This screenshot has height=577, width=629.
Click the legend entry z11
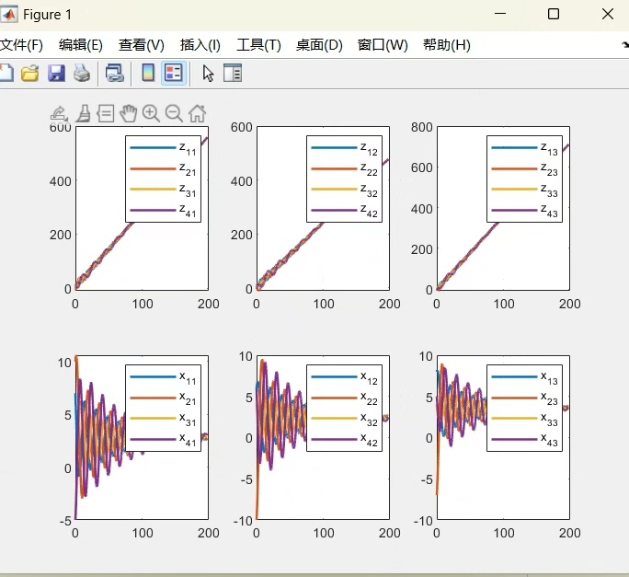[188, 148]
